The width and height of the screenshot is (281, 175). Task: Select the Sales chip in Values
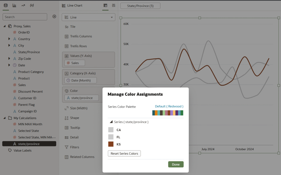pyautogui.click(x=75, y=63)
